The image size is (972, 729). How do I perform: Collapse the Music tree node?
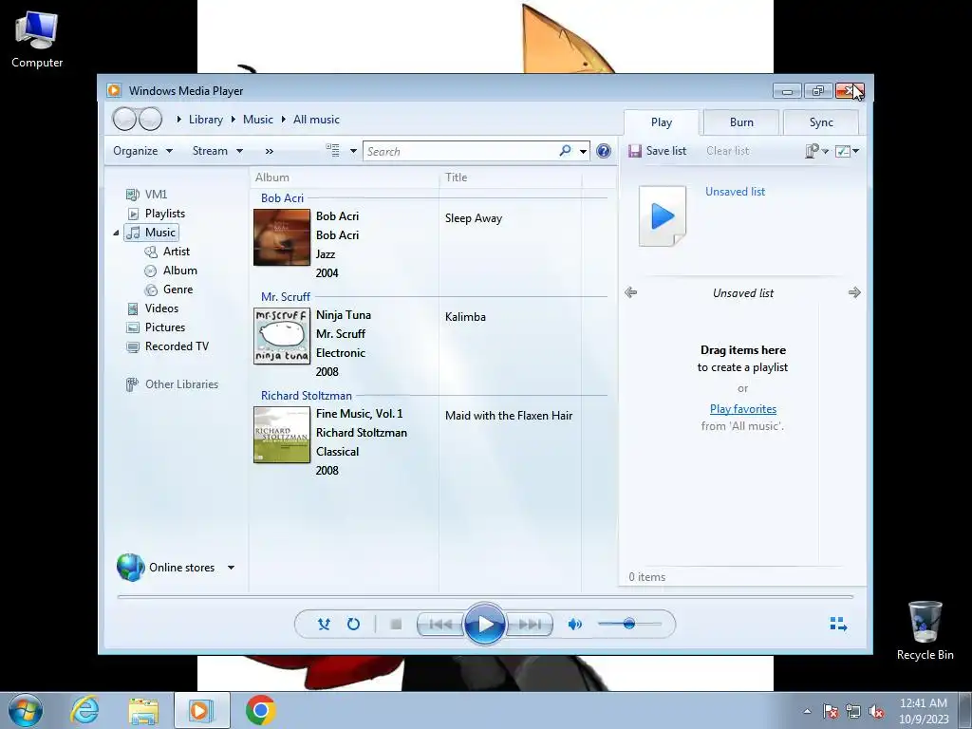pos(116,234)
